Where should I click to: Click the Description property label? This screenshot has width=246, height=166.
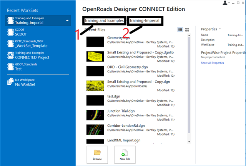coord(208,40)
